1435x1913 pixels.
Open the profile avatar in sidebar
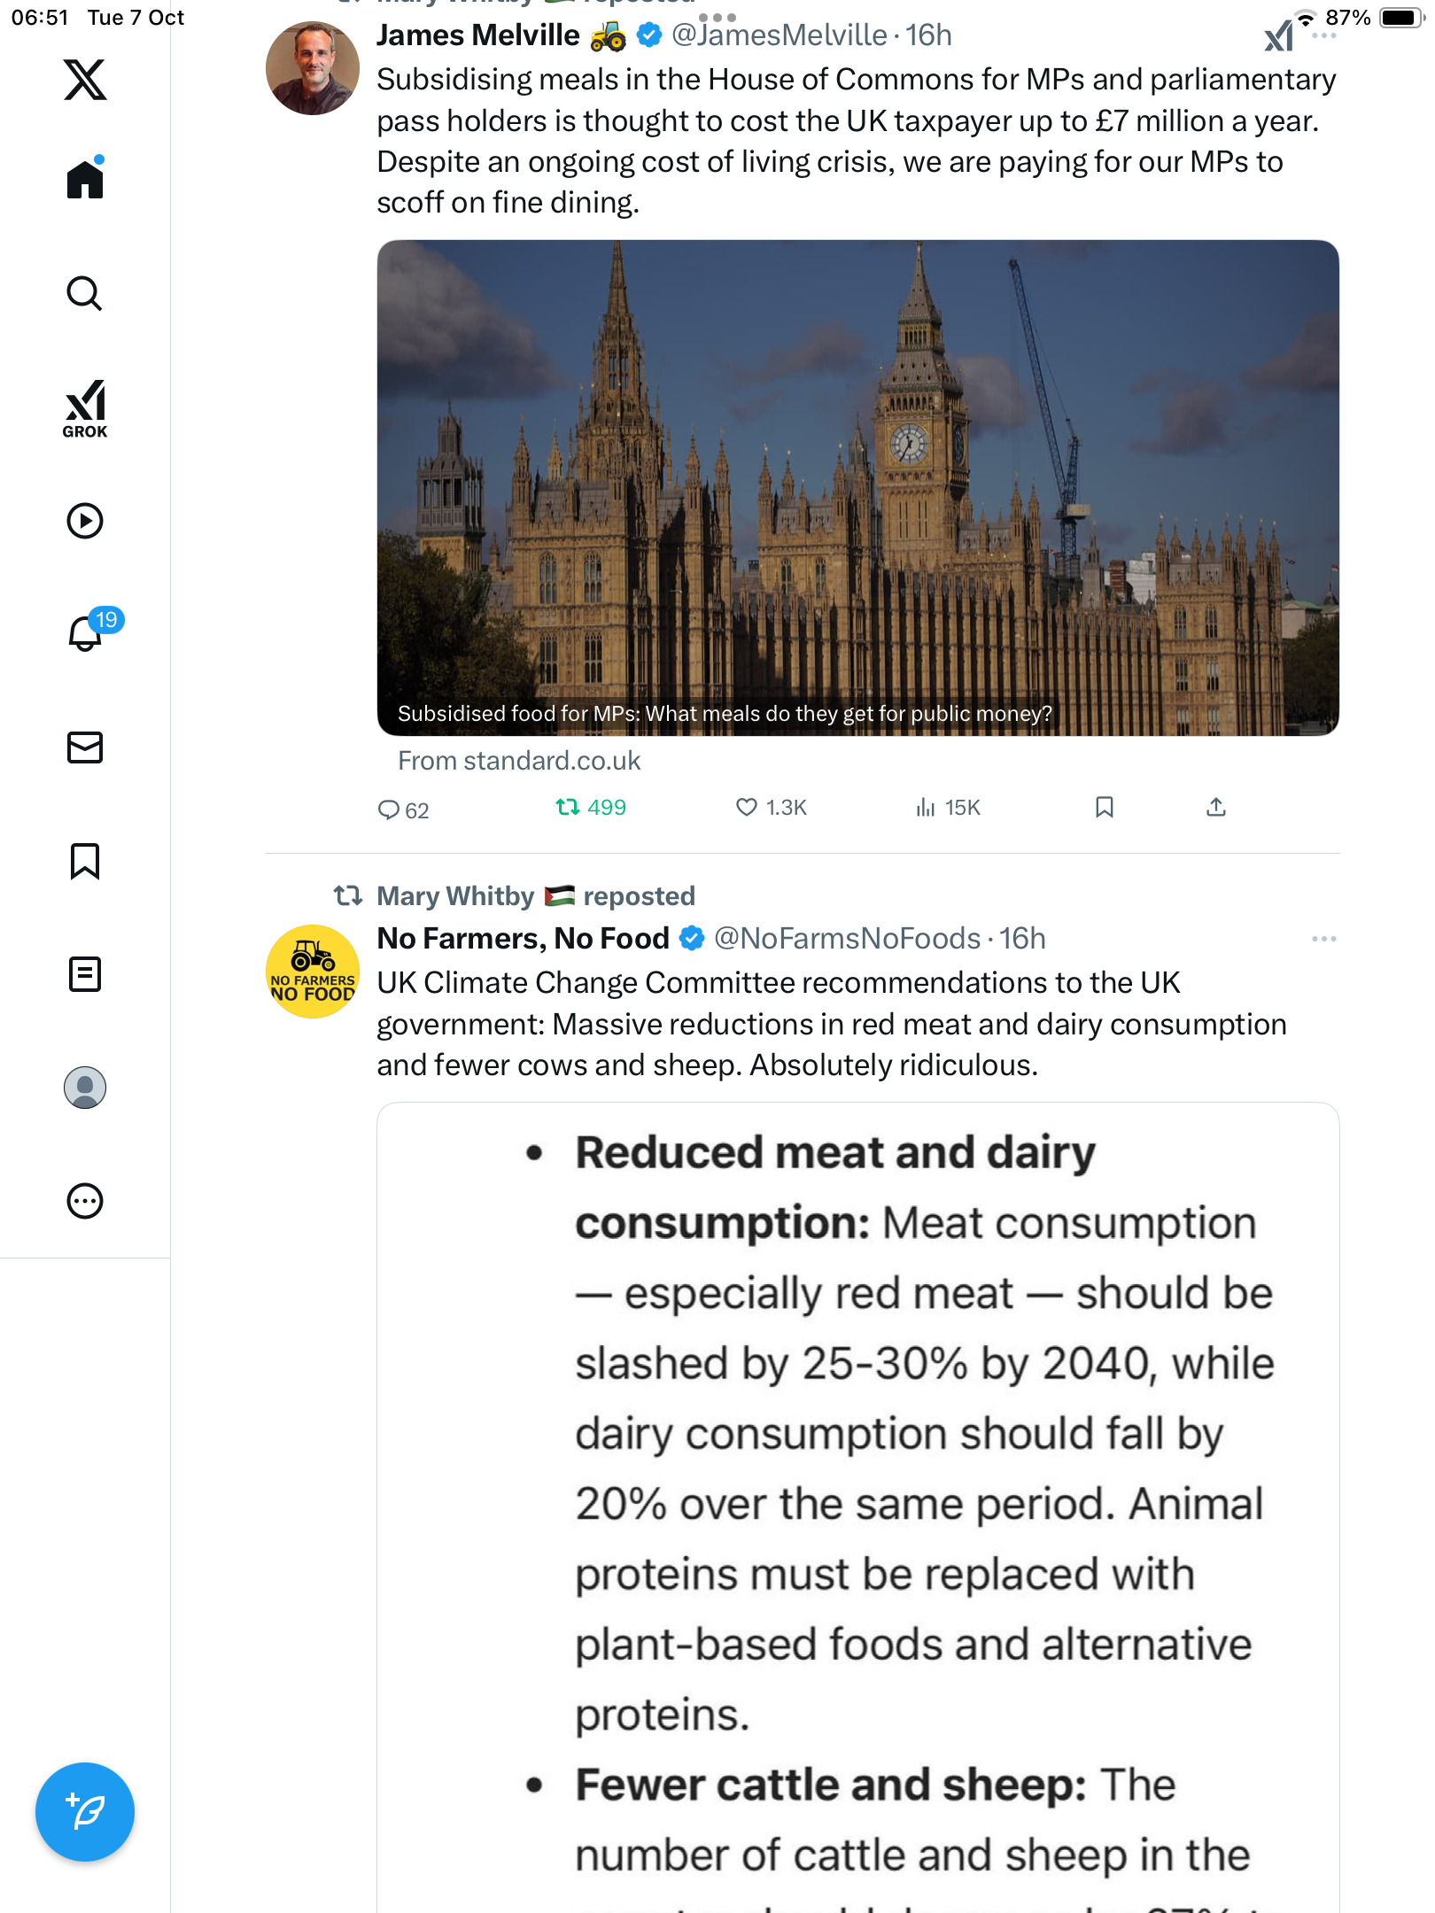pyautogui.click(x=85, y=1088)
